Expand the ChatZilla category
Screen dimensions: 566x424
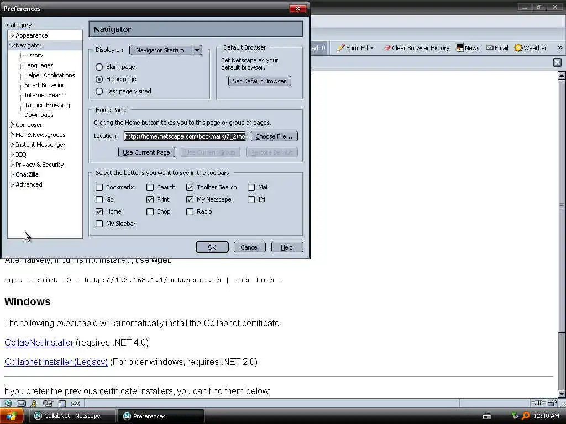tap(12, 174)
